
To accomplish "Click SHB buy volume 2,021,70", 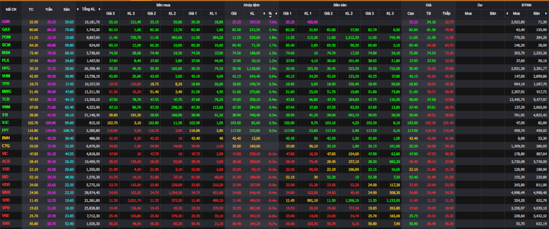I will click(133, 200).
